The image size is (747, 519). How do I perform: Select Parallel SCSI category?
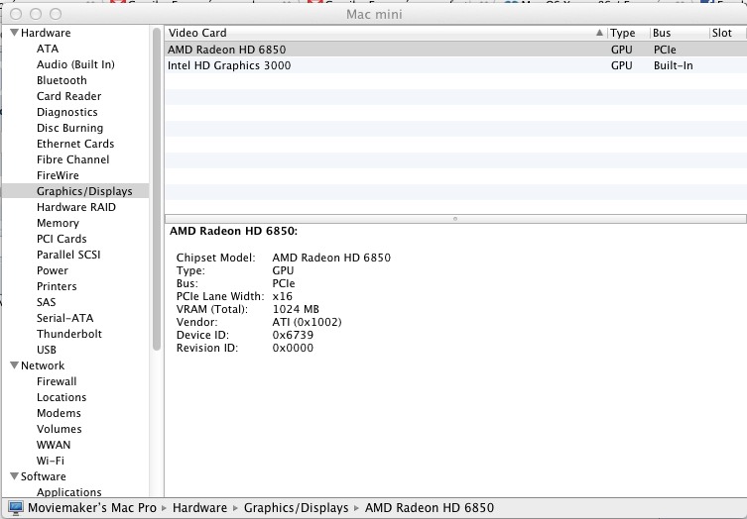pos(68,255)
